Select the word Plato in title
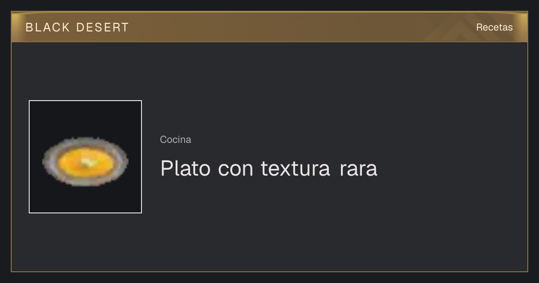The height and width of the screenshot is (283, 539). pos(185,168)
